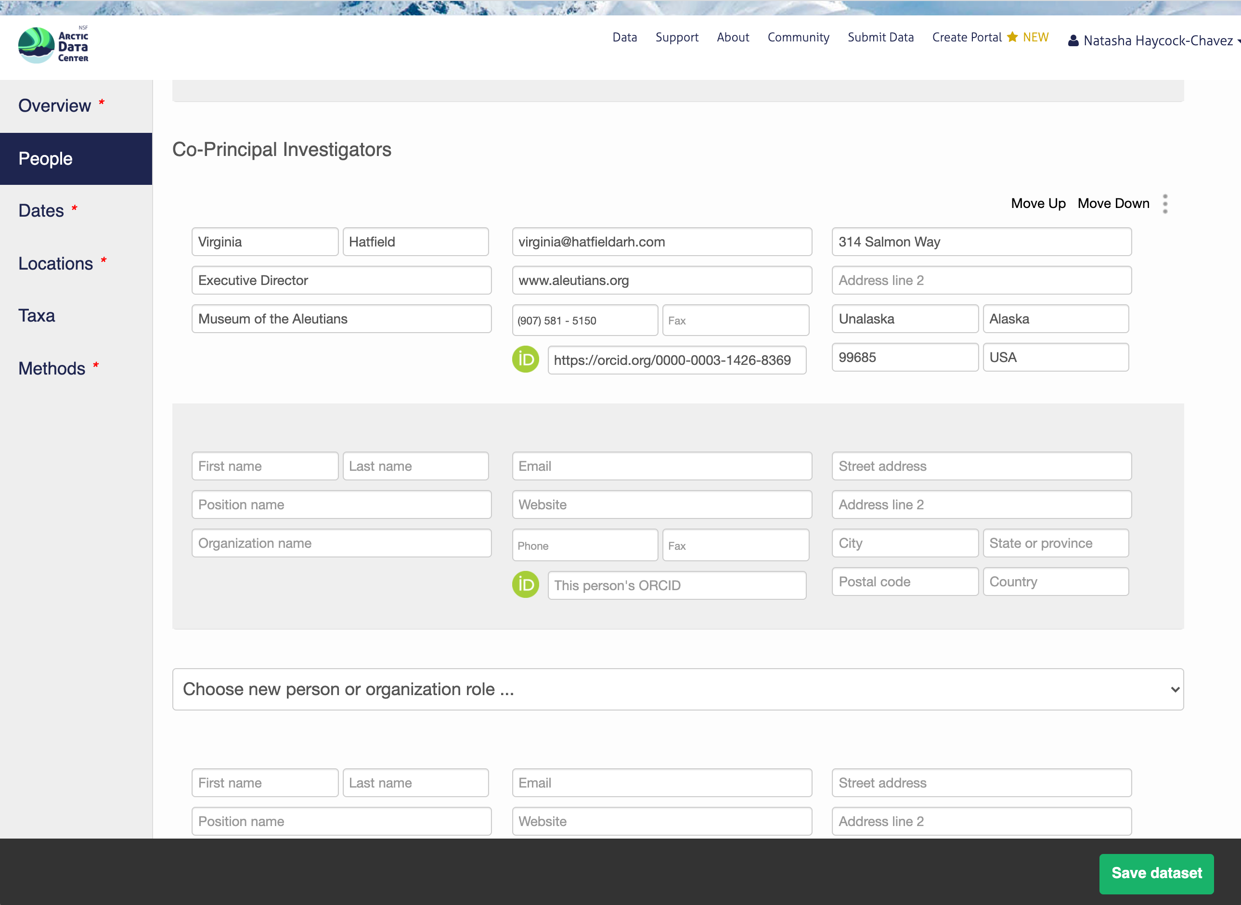Click the star icon next to Create Portal
The width and height of the screenshot is (1241, 905).
[x=1012, y=37]
